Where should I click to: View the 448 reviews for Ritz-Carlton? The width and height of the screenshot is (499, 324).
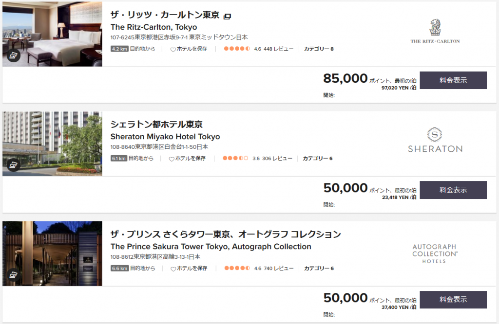tap(278, 49)
